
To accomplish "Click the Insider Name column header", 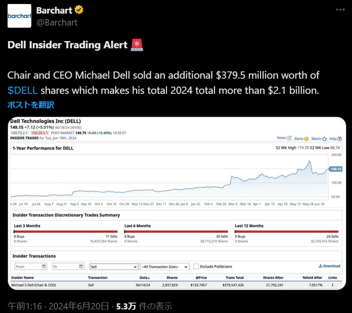I will pyautogui.click(x=22, y=278).
